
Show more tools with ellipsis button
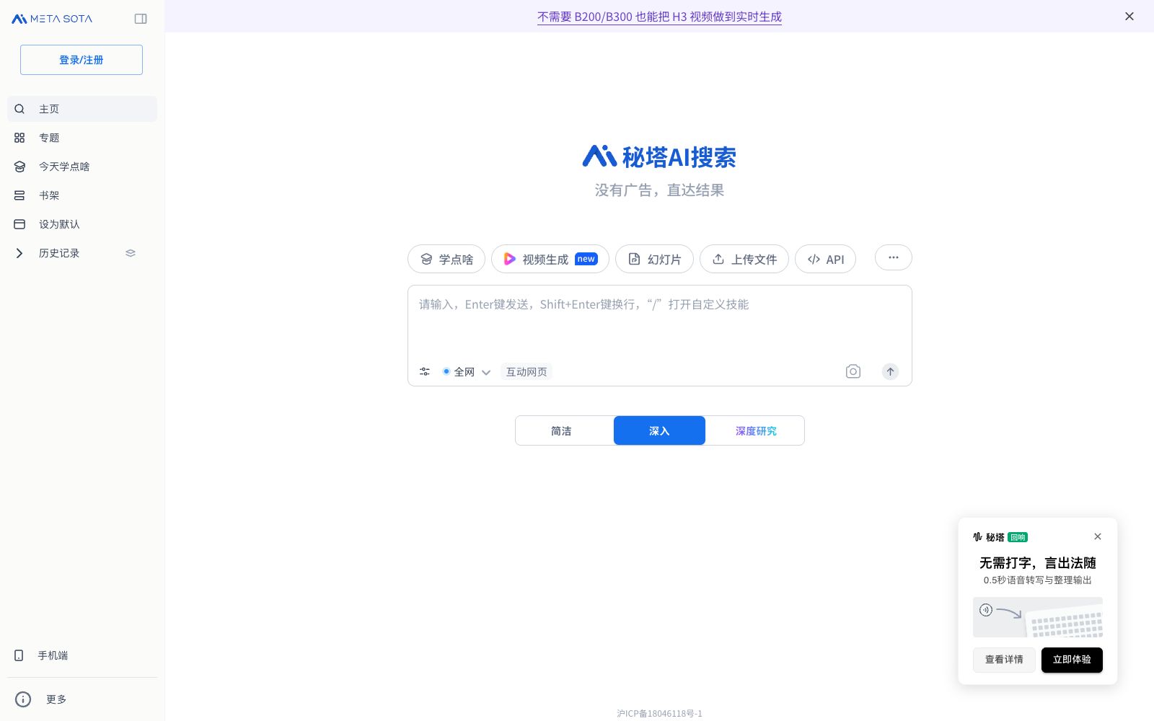point(894,257)
